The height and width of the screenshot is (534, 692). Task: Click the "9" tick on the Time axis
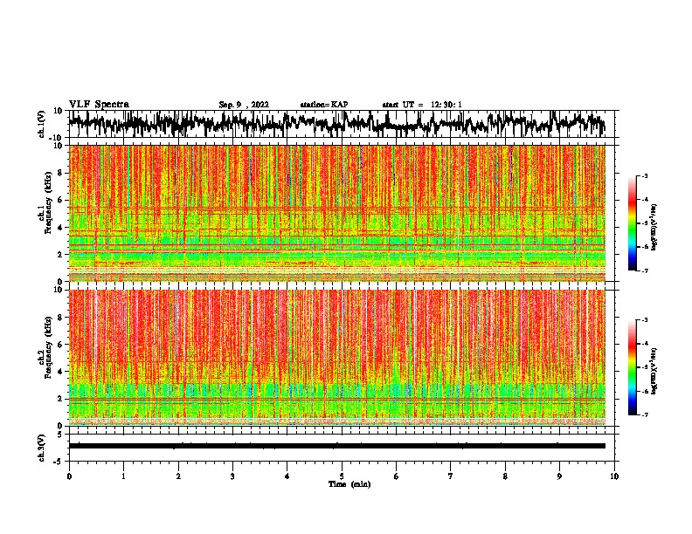click(559, 476)
